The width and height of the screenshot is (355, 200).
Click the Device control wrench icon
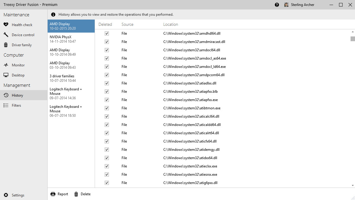(x=6, y=35)
